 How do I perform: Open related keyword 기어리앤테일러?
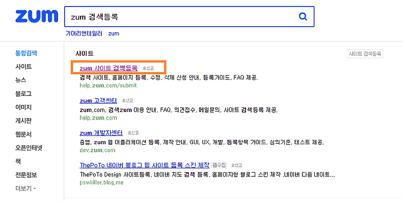coord(84,33)
